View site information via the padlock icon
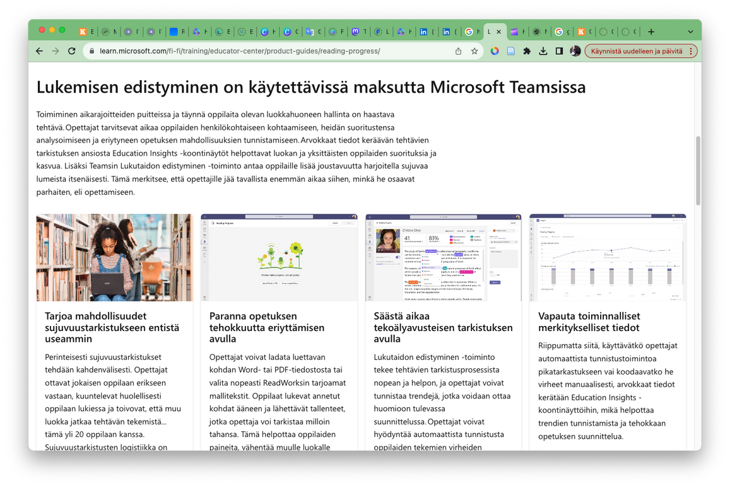Screen dimensions: 730x488 (x=91, y=51)
